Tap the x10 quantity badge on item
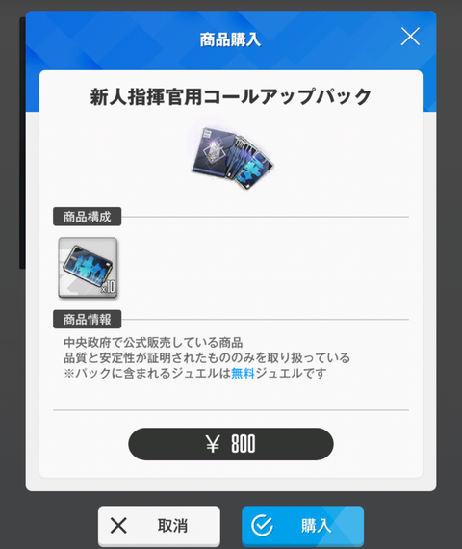Viewport: 462px width, 549px height. coord(108,287)
